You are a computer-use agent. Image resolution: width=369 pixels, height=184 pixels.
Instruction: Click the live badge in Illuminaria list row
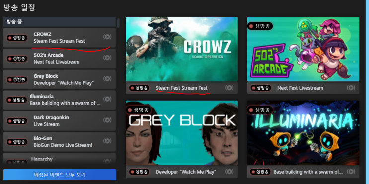[x=17, y=100]
